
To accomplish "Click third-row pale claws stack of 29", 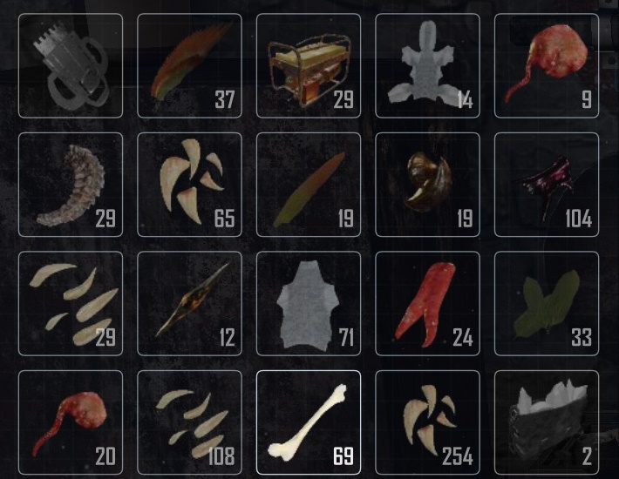I will 71,304.
